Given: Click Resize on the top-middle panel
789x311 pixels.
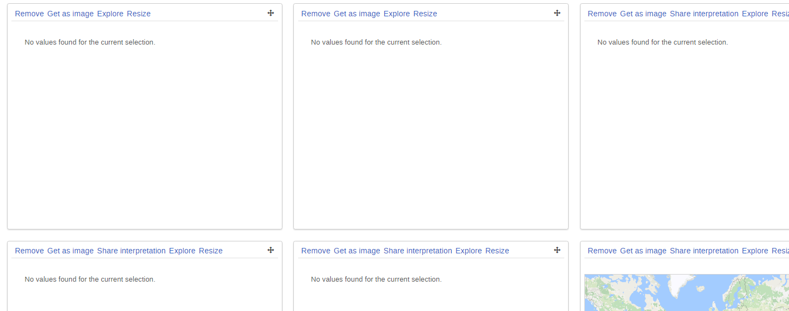Looking at the screenshot, I should pyautogui.click(x=425, y=14).
